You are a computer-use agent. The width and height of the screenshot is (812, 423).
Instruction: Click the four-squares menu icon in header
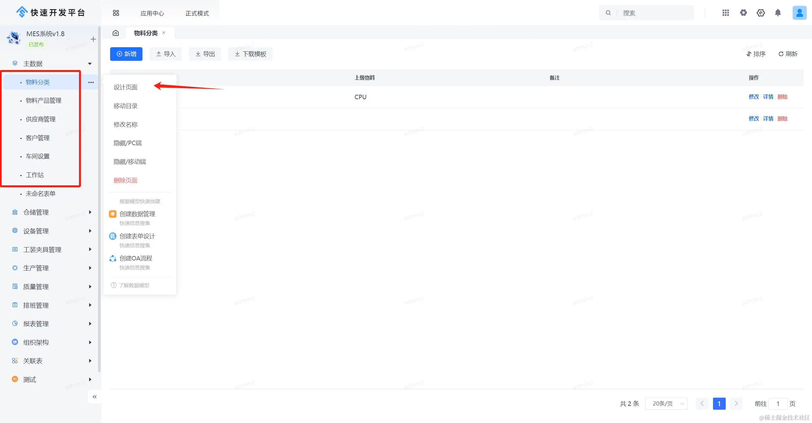[116, 13]
